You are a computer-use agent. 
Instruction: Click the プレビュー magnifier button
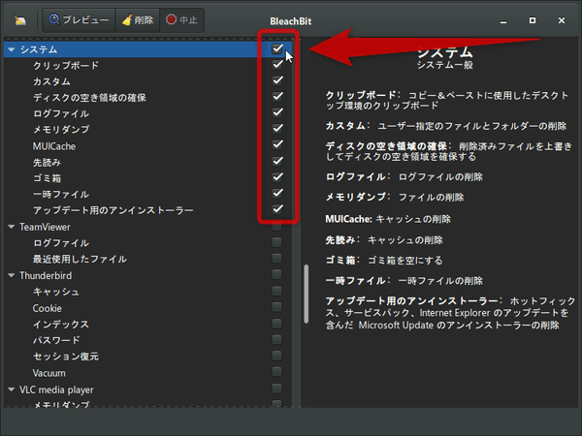[80, 20]
